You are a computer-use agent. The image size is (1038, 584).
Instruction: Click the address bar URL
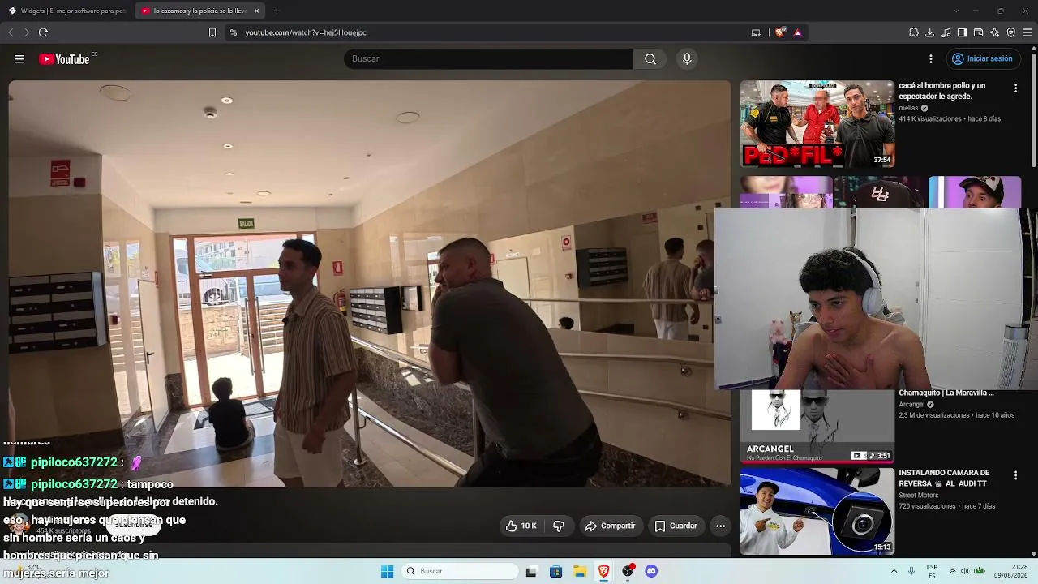[306, 32]
